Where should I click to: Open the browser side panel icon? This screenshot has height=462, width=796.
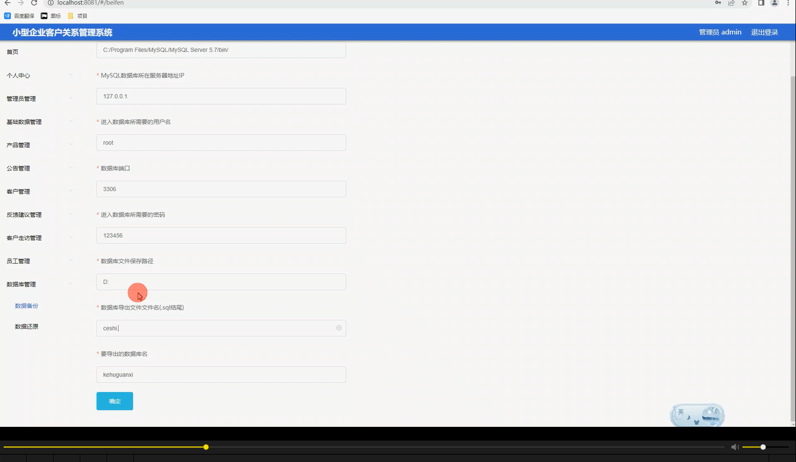(x=761, y=3)
